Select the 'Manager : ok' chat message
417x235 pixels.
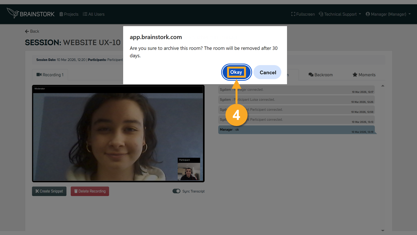(x=296, y=130)
